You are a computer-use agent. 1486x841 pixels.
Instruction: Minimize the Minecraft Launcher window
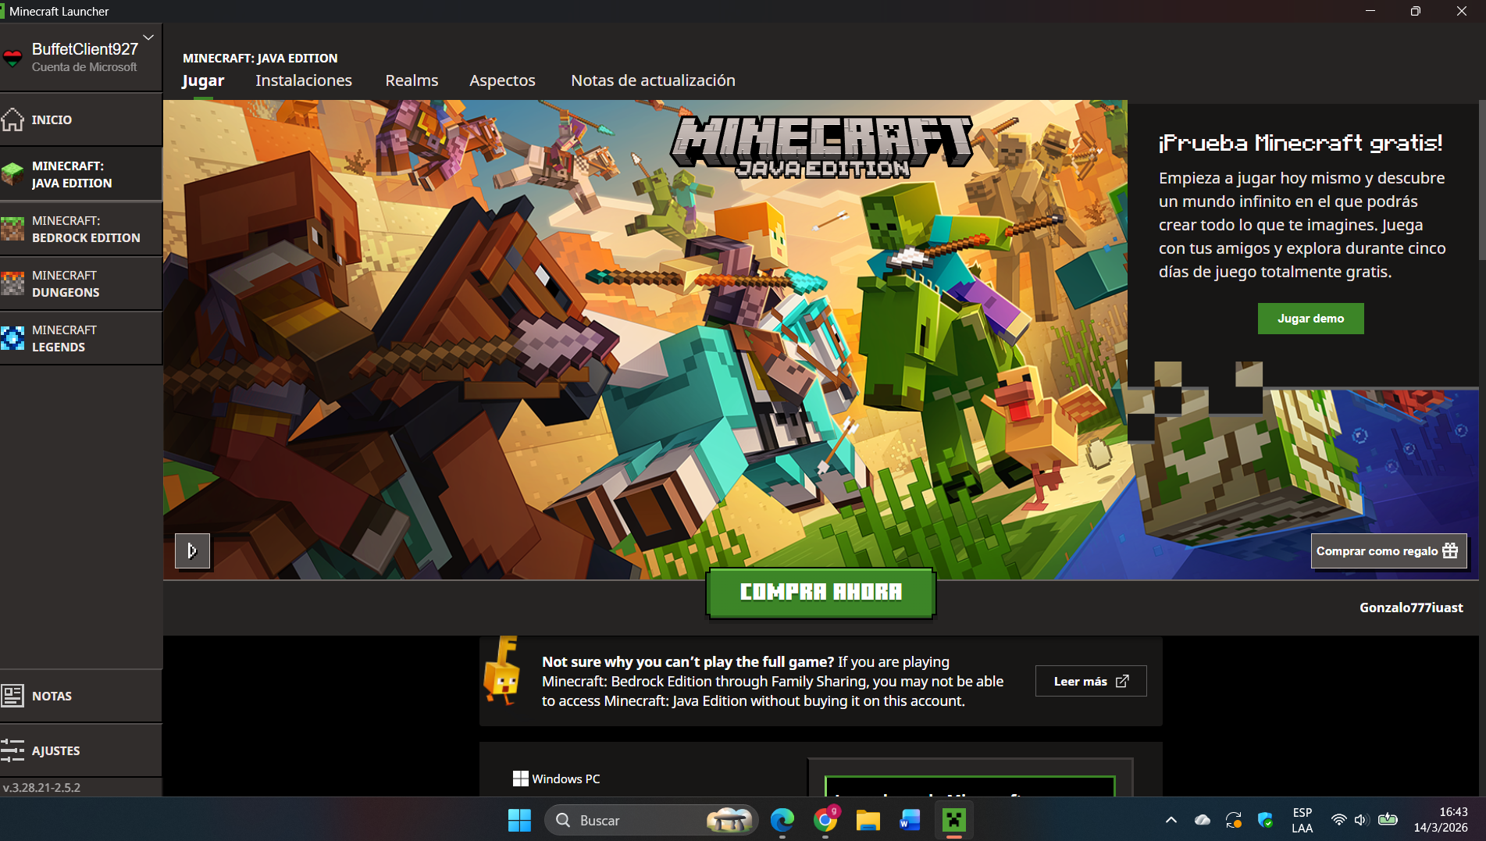click(x=1370, y=11)
